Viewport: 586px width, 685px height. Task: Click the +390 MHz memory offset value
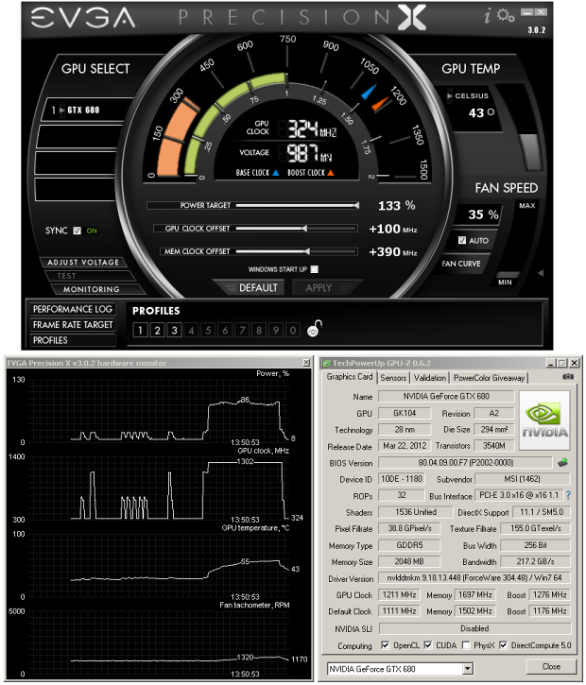[393, 252]
